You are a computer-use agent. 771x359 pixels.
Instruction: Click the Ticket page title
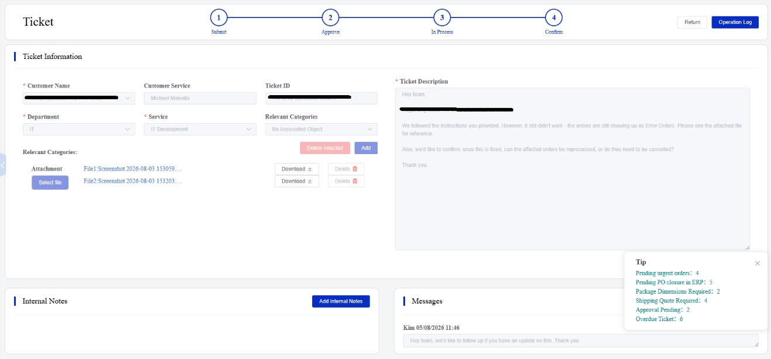[x=38, y=22]
